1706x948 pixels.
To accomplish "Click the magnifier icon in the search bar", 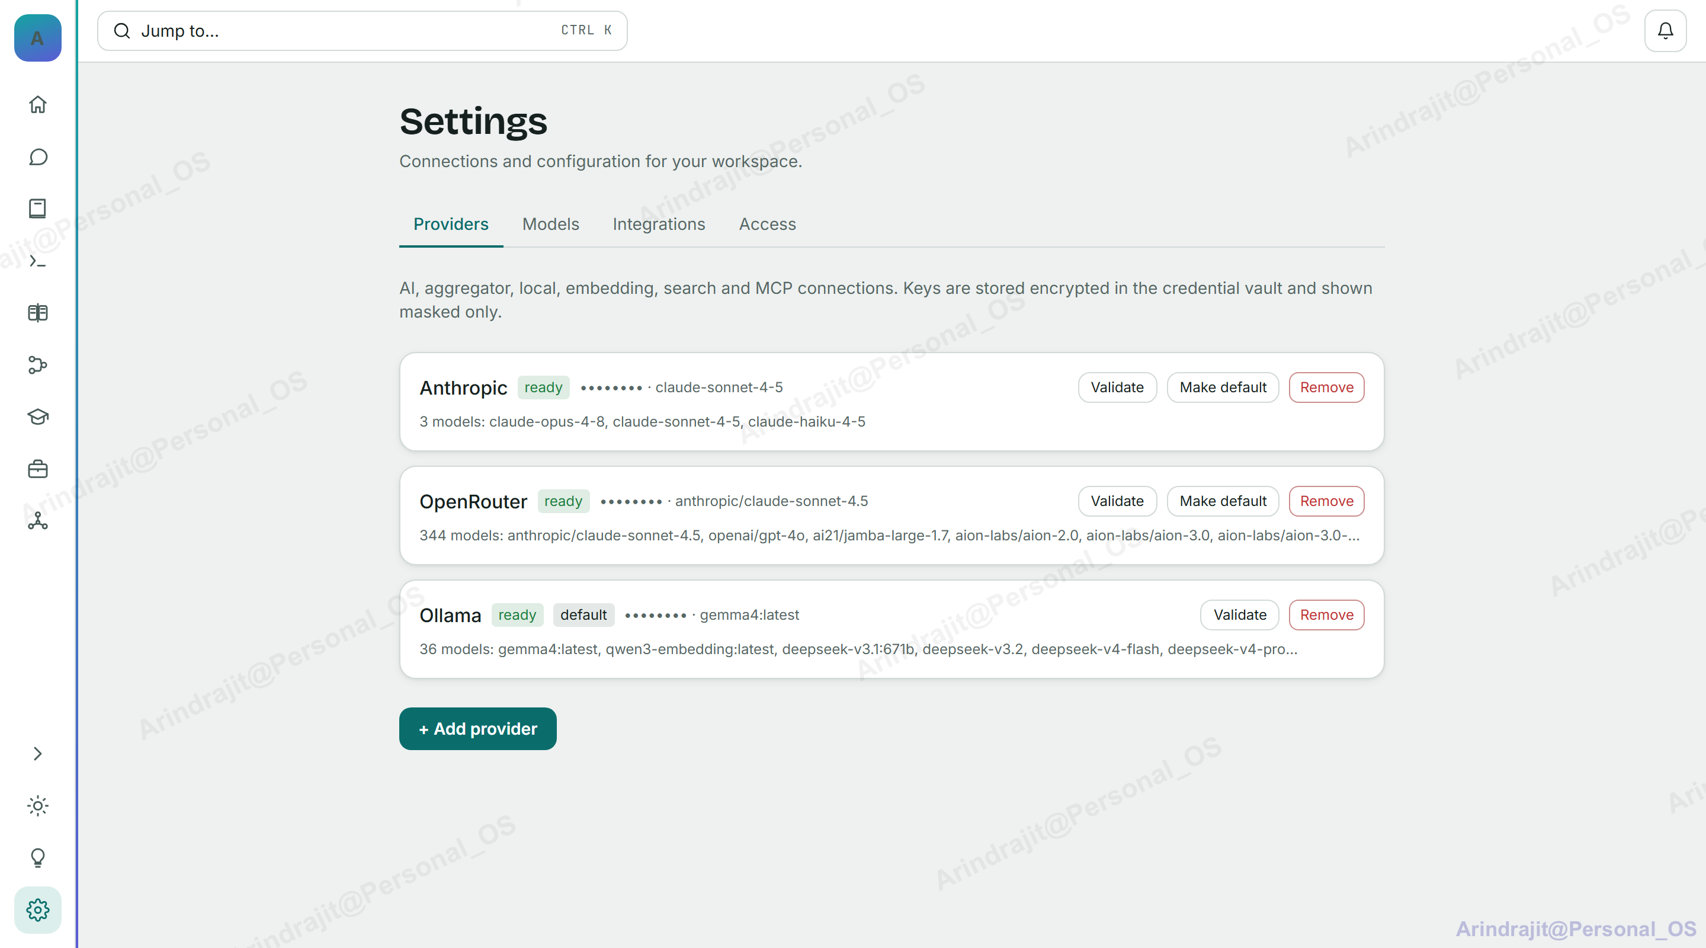I will click(x=122, y=30).
